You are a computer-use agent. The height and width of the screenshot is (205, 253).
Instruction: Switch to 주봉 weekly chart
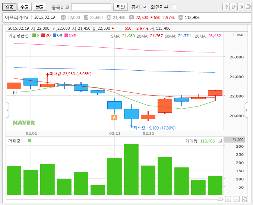click(25, 7)
